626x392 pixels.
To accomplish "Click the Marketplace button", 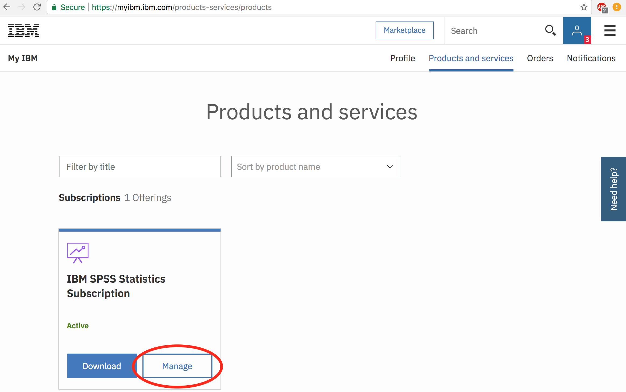I will click(x=404, y=30).
